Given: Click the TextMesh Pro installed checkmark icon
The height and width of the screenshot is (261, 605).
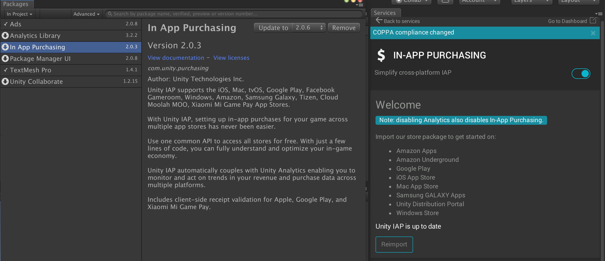Looking at the screenshot, I should tap(5, 70).
